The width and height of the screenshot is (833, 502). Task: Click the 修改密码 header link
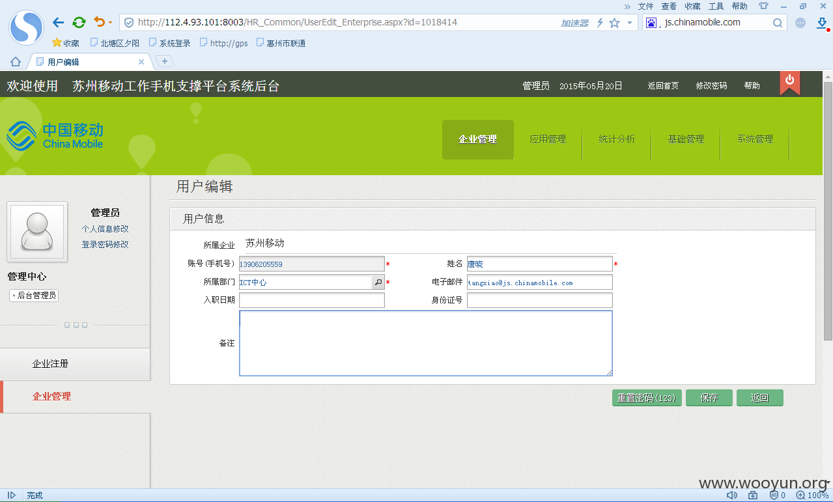tap(711, 85)
